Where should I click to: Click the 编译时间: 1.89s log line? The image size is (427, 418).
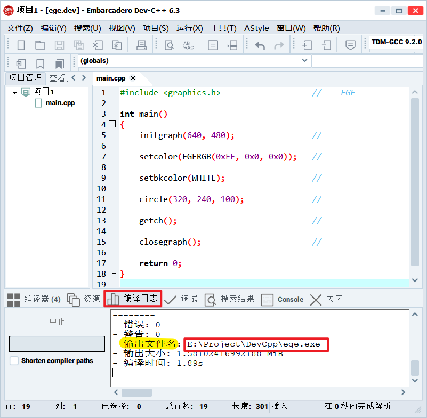click(x=158, y=363)
